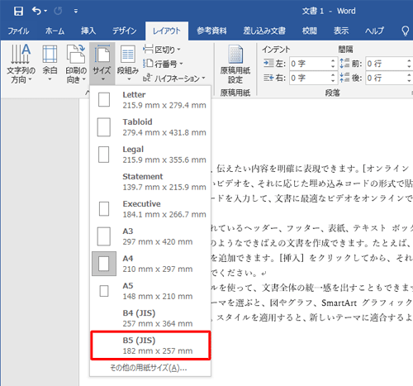Switch to the デザイン tab
413x386 pixels.
point(125,31)
